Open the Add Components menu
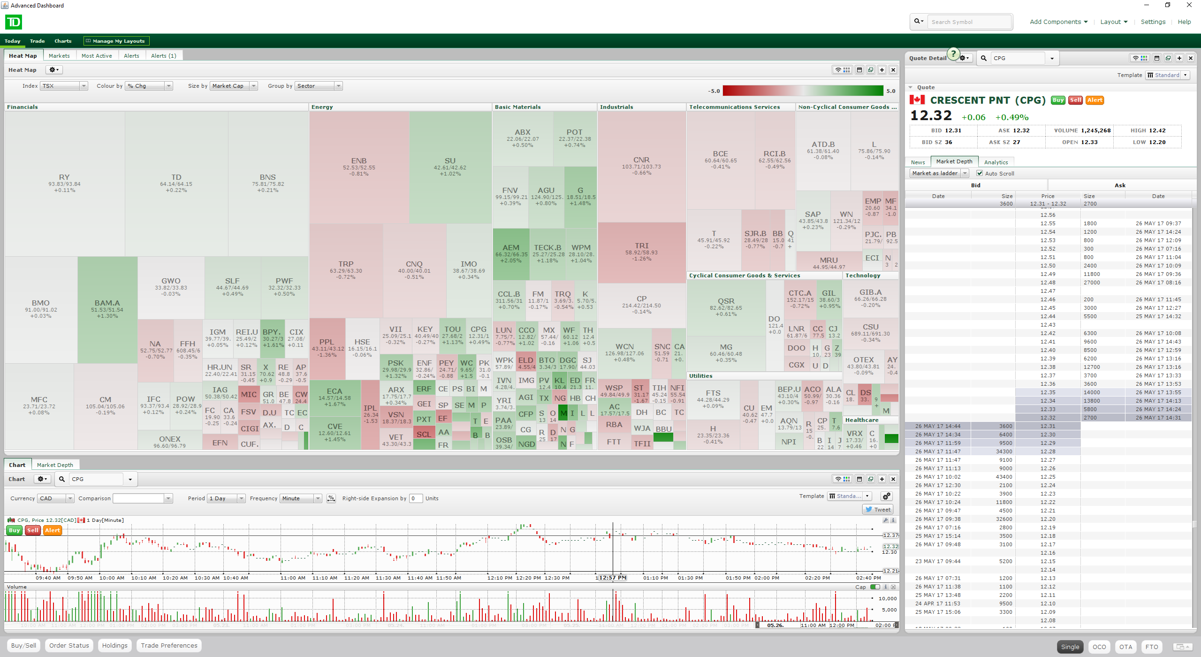Viewport: 1201px width, 657px height. 1058,22
